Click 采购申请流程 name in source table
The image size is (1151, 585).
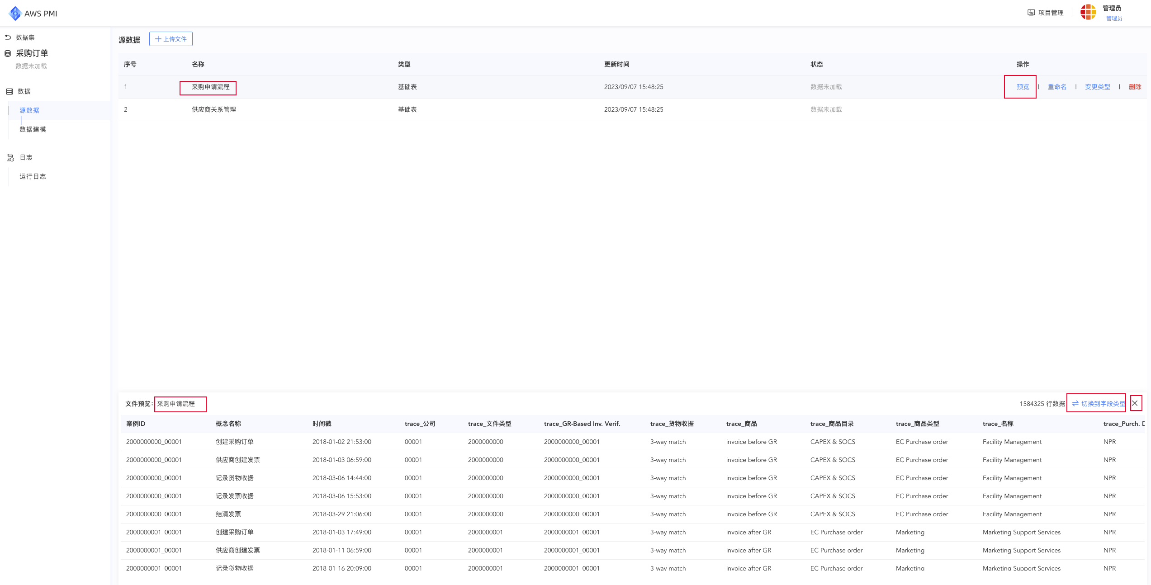click(211, 87)
